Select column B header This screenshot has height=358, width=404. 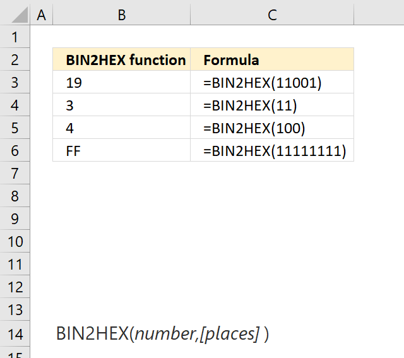[122, 15]
